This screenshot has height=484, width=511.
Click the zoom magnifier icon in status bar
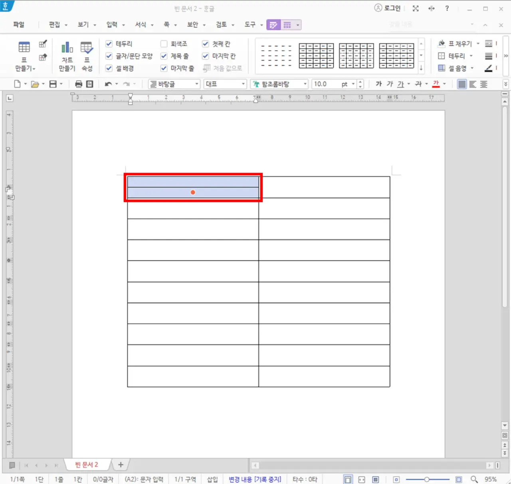(474, 479)
